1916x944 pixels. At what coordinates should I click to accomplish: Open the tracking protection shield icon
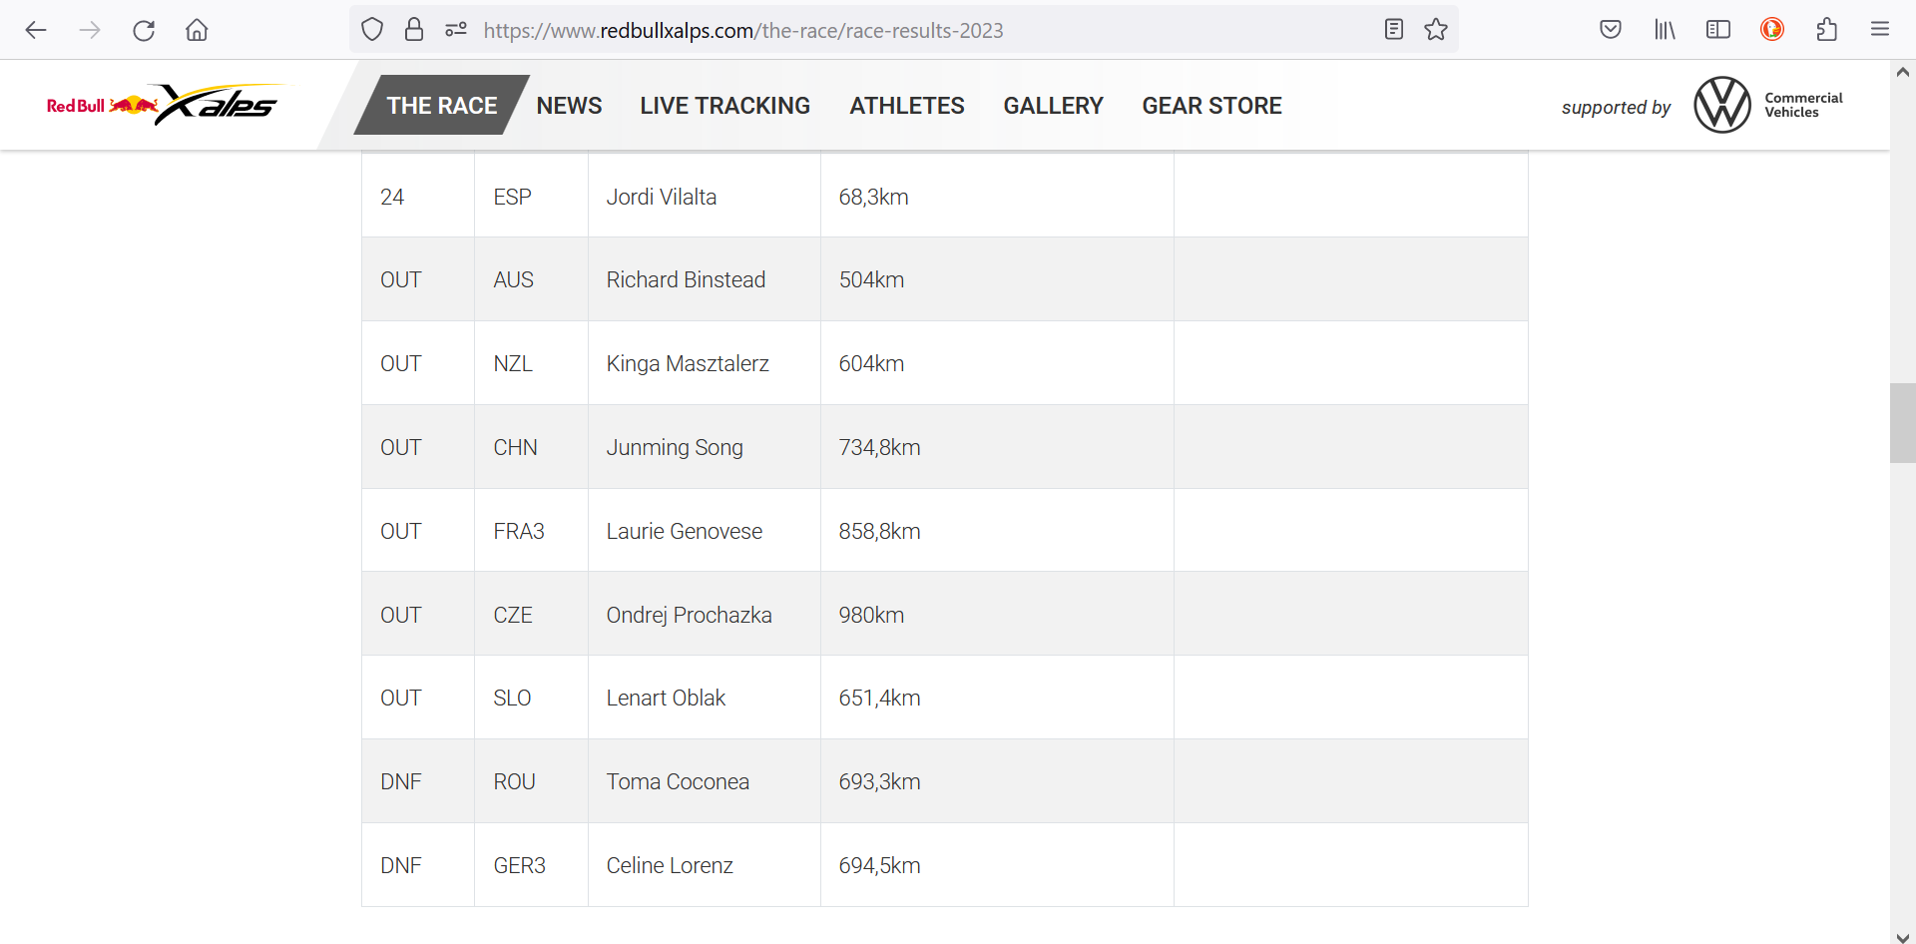point(372,30)
